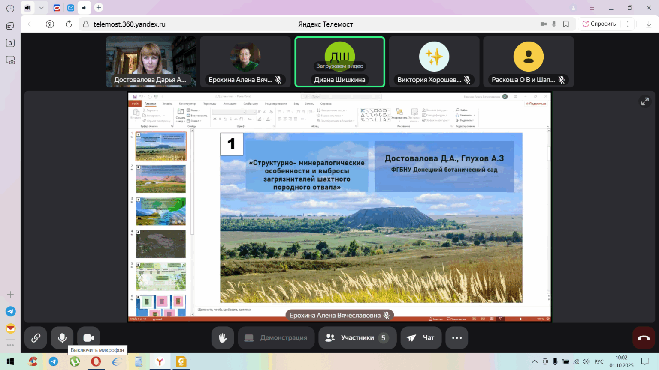
Task: End call with red hang-up button
Action: 644,338
